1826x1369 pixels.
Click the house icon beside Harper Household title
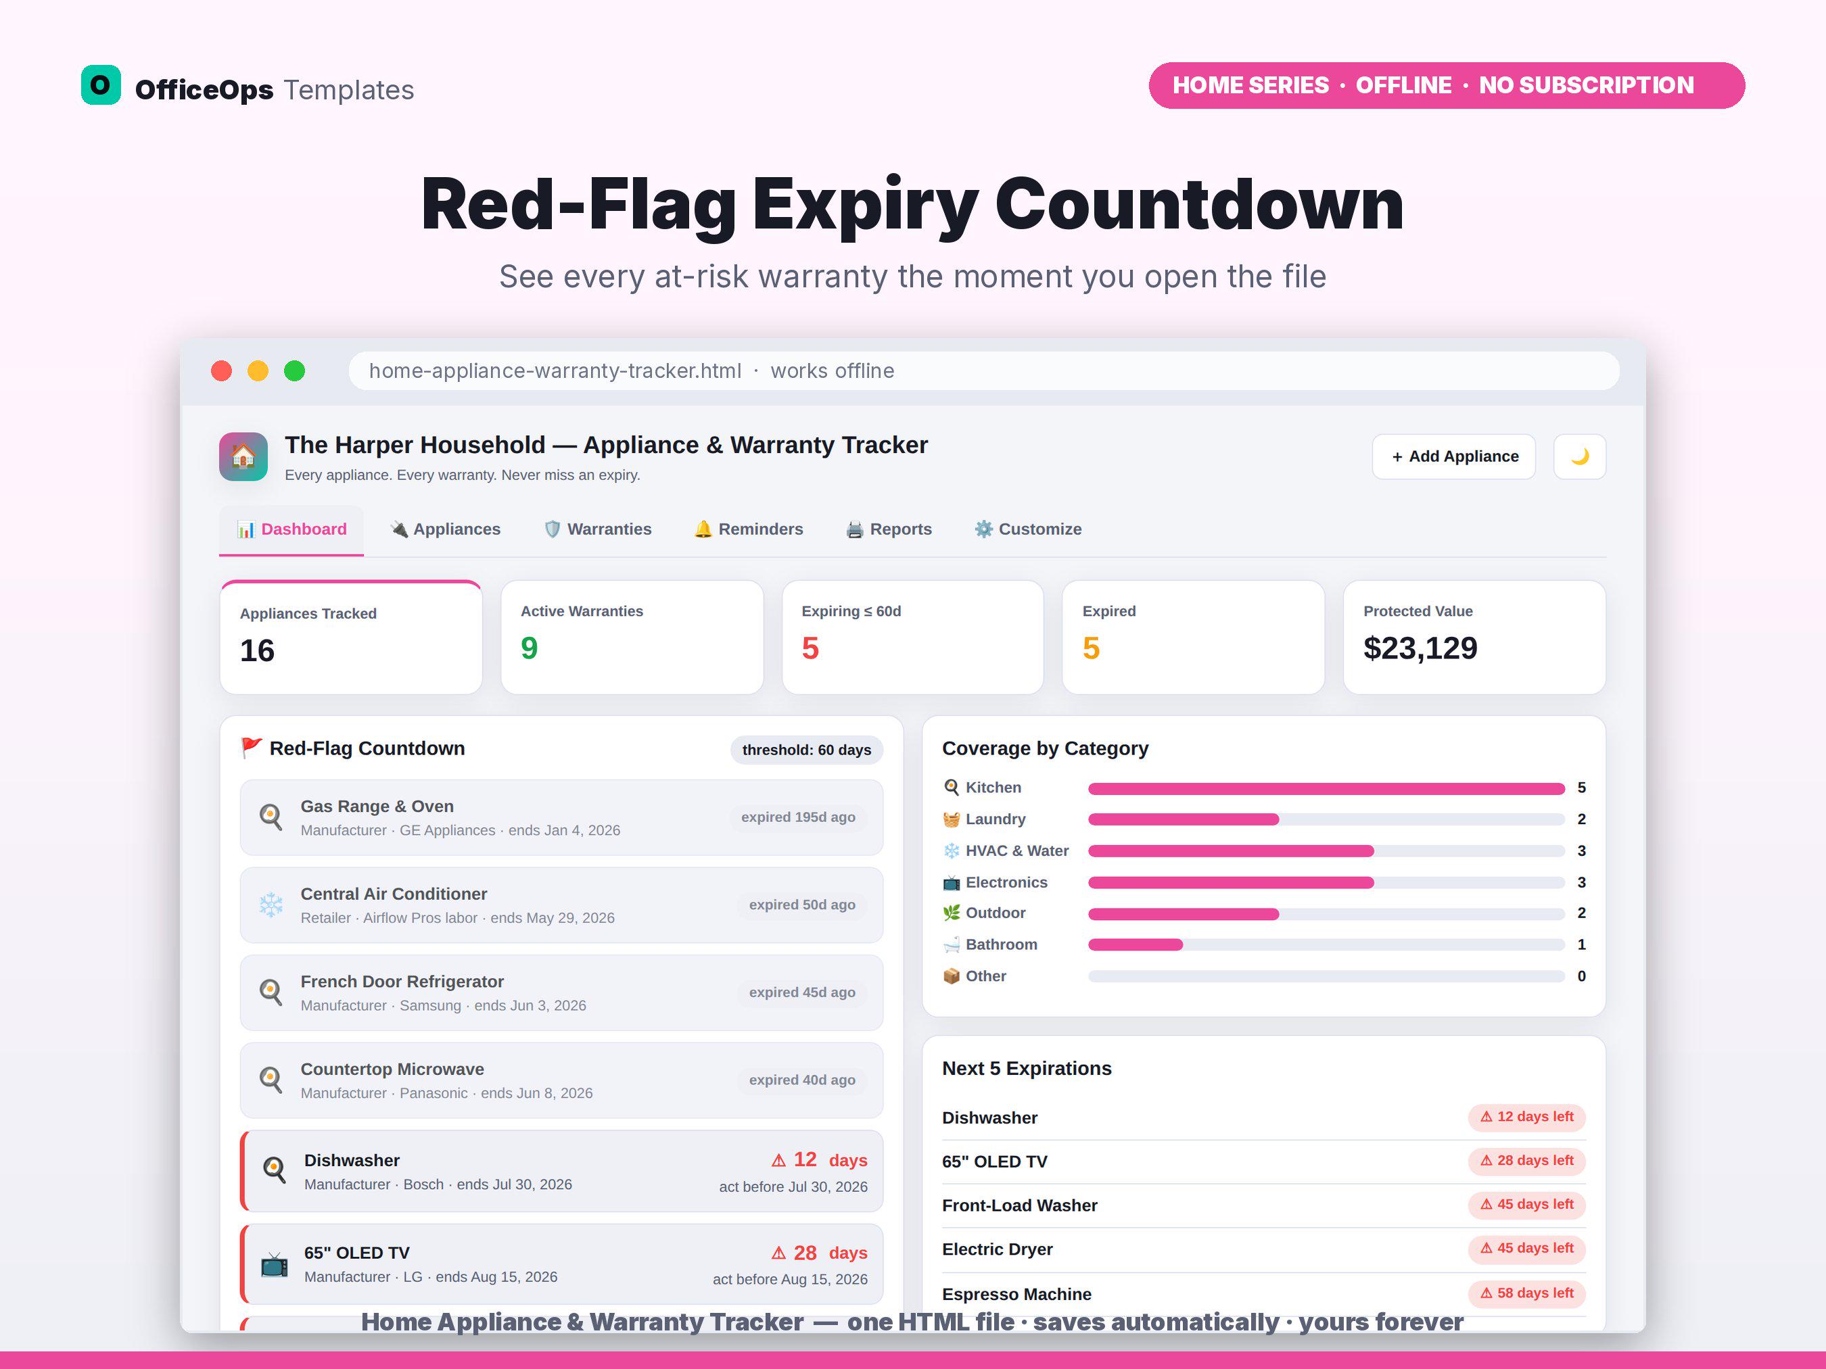pyautogui.click(x=243, y=456)
